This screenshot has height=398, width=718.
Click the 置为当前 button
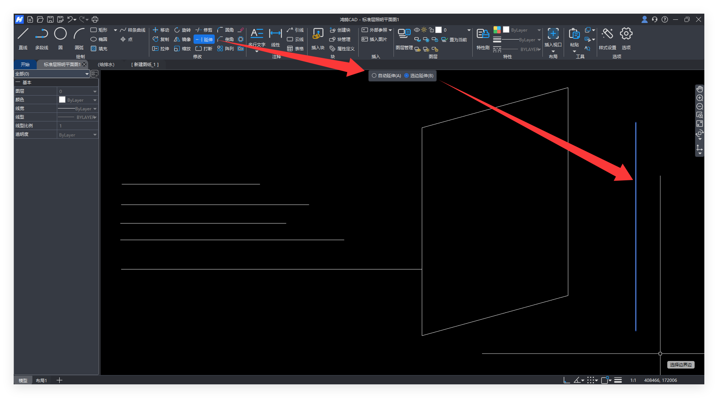(x=454, y=40)
